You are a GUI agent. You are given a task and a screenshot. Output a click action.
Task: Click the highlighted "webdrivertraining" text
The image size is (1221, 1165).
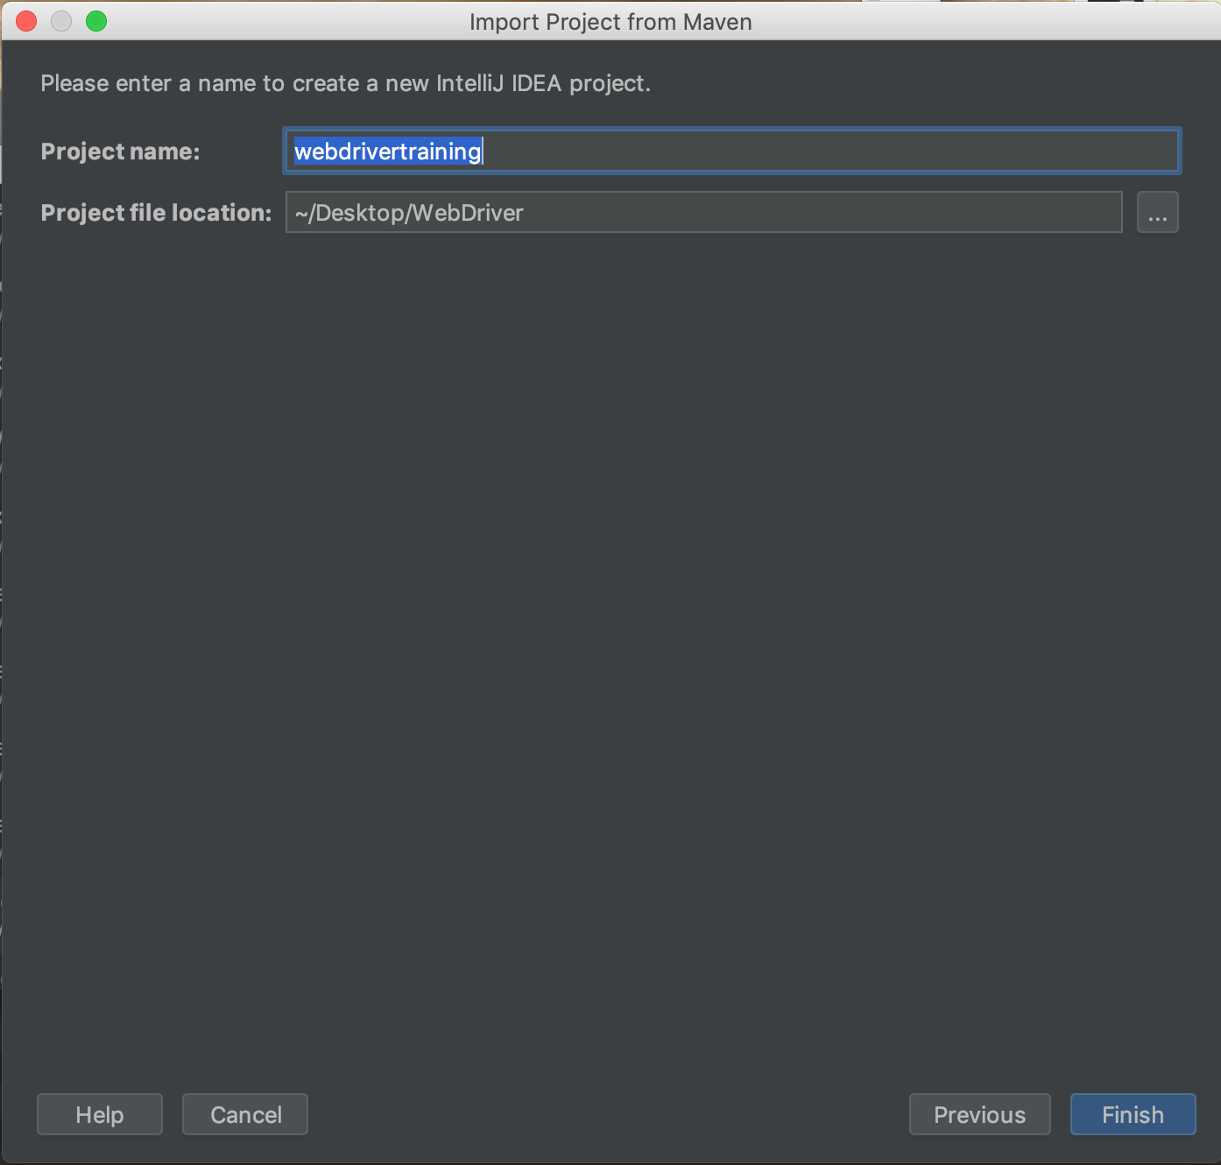pyautogui.click(x=387, y=152)
